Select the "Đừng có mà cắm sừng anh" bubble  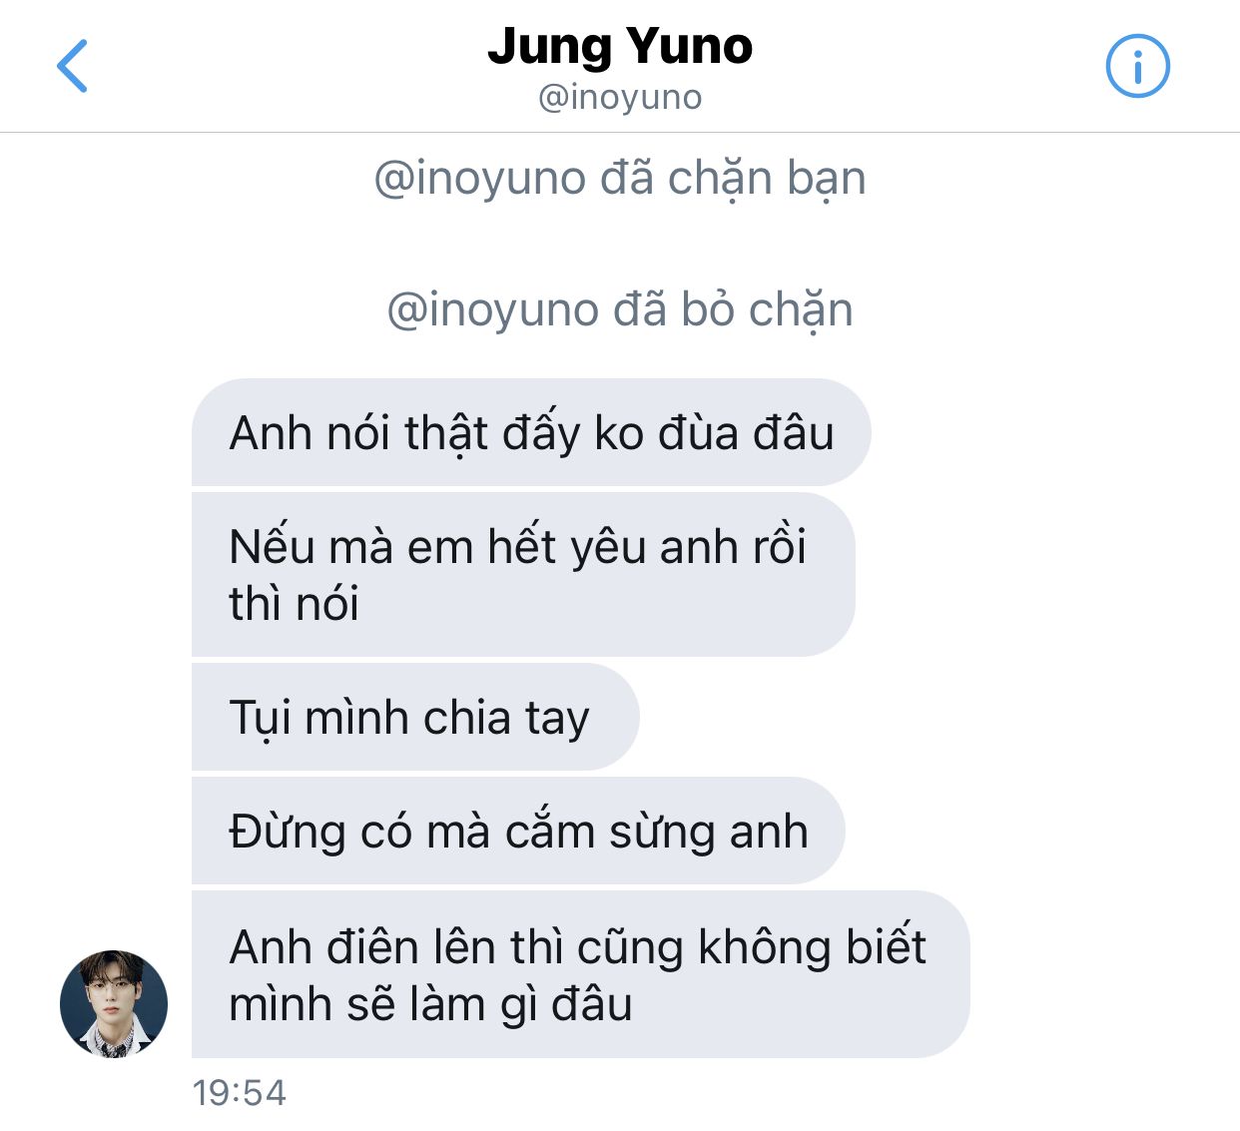pyautogui.click(x=518, y=831)
